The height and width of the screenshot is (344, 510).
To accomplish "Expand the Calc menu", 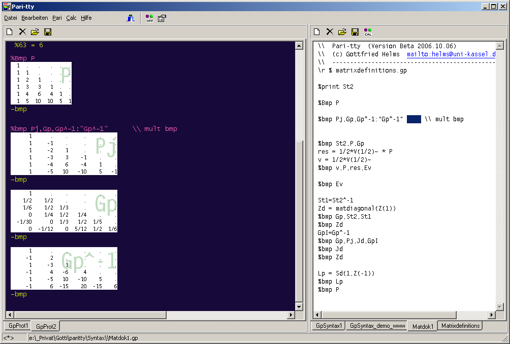I will point(71,18).
